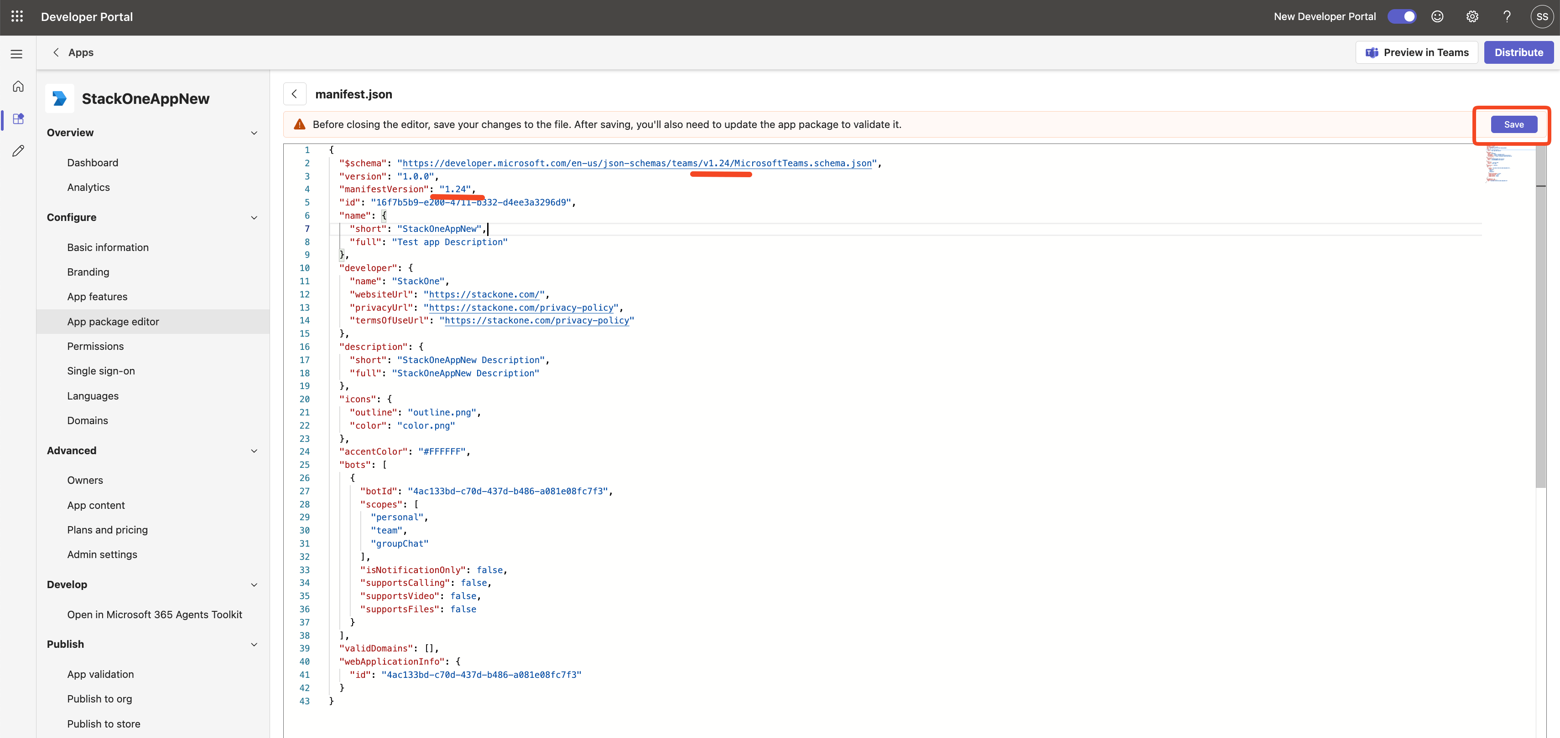1560x738 pixels.
Task: Open Dashboard in the sidebar
Action: [93, 162]
